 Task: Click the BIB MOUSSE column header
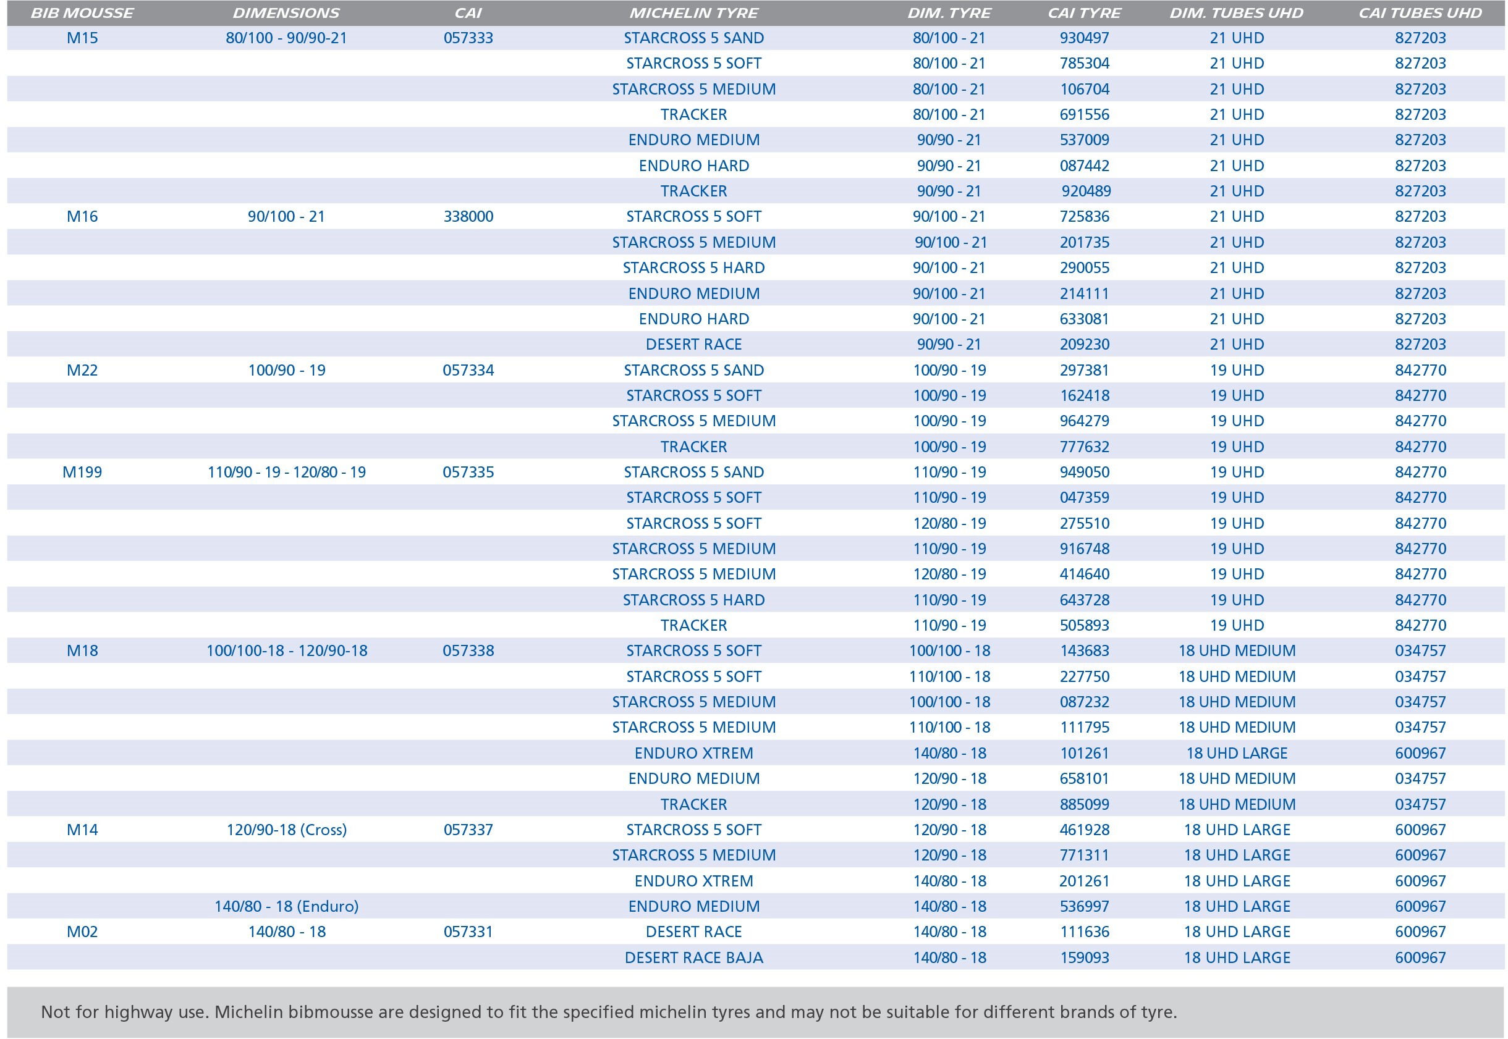[x=82, y=13]
